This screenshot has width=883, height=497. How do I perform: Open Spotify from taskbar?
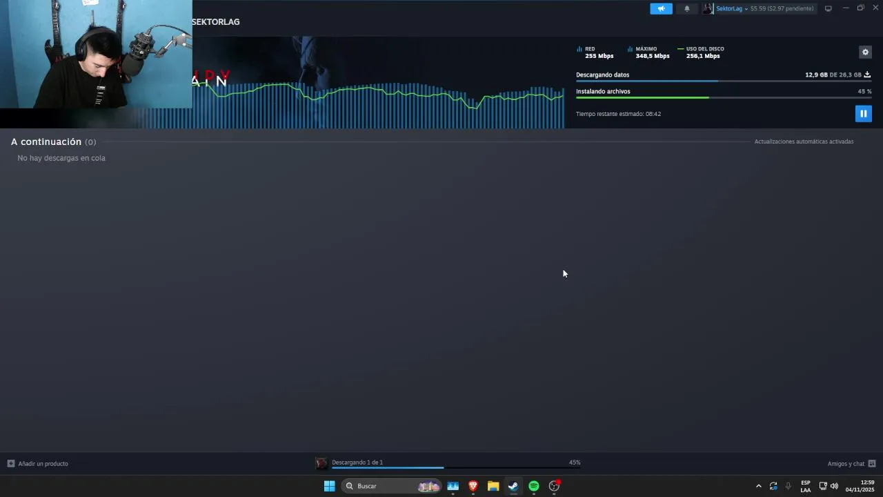tap(534, 486)
